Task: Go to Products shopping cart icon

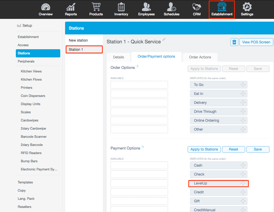Action: pyautogui.click(x=96, y=7)
